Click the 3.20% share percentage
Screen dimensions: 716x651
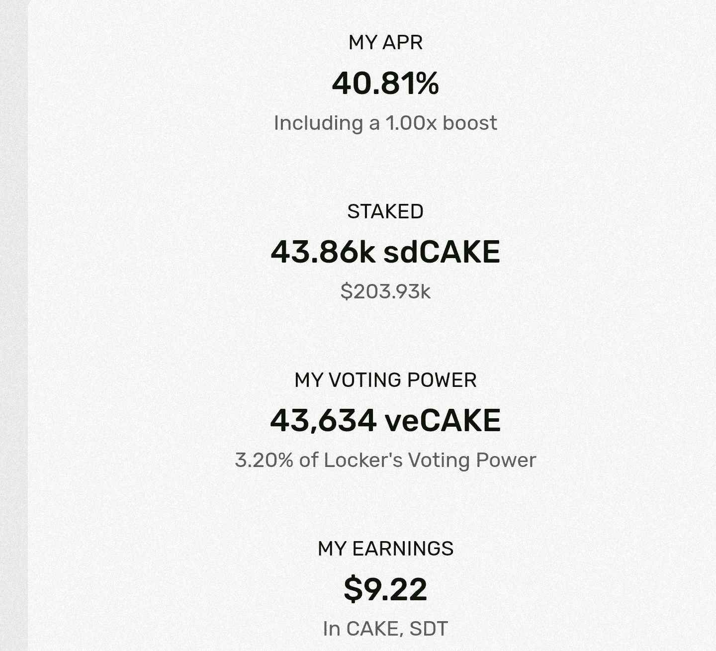tap(264, 460)
